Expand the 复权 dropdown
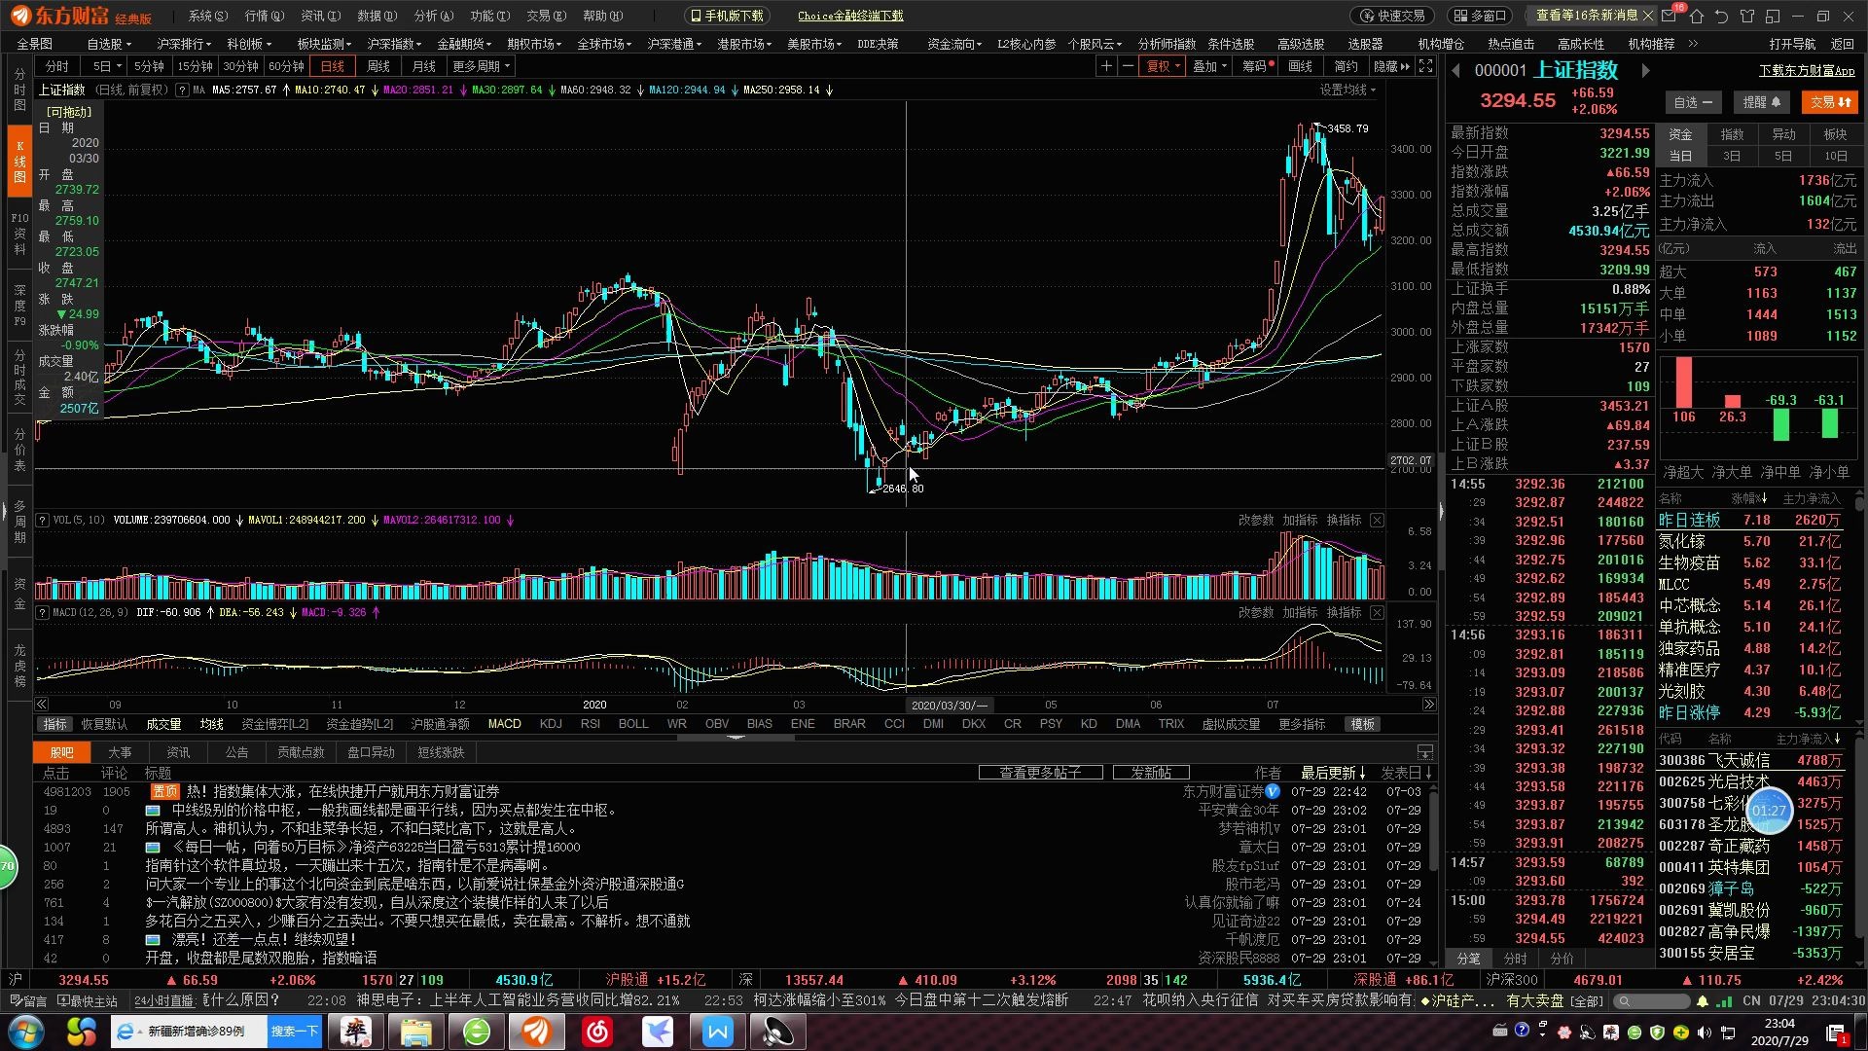 click(x=1163, y=66)
